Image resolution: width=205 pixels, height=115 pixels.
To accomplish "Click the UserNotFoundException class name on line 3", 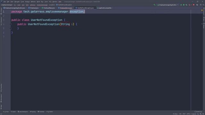I will click(46, 20).
